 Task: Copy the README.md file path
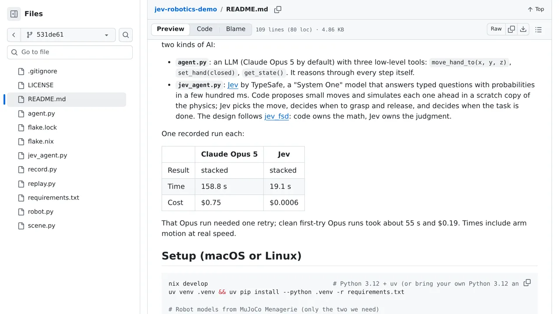(x=278, y=10)
